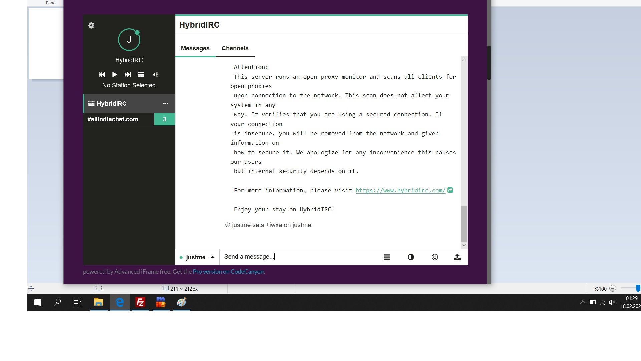Click the message pane scroll-down arrow
The width and height of the screenshot is (641, 361).
(x=464, y=245)
